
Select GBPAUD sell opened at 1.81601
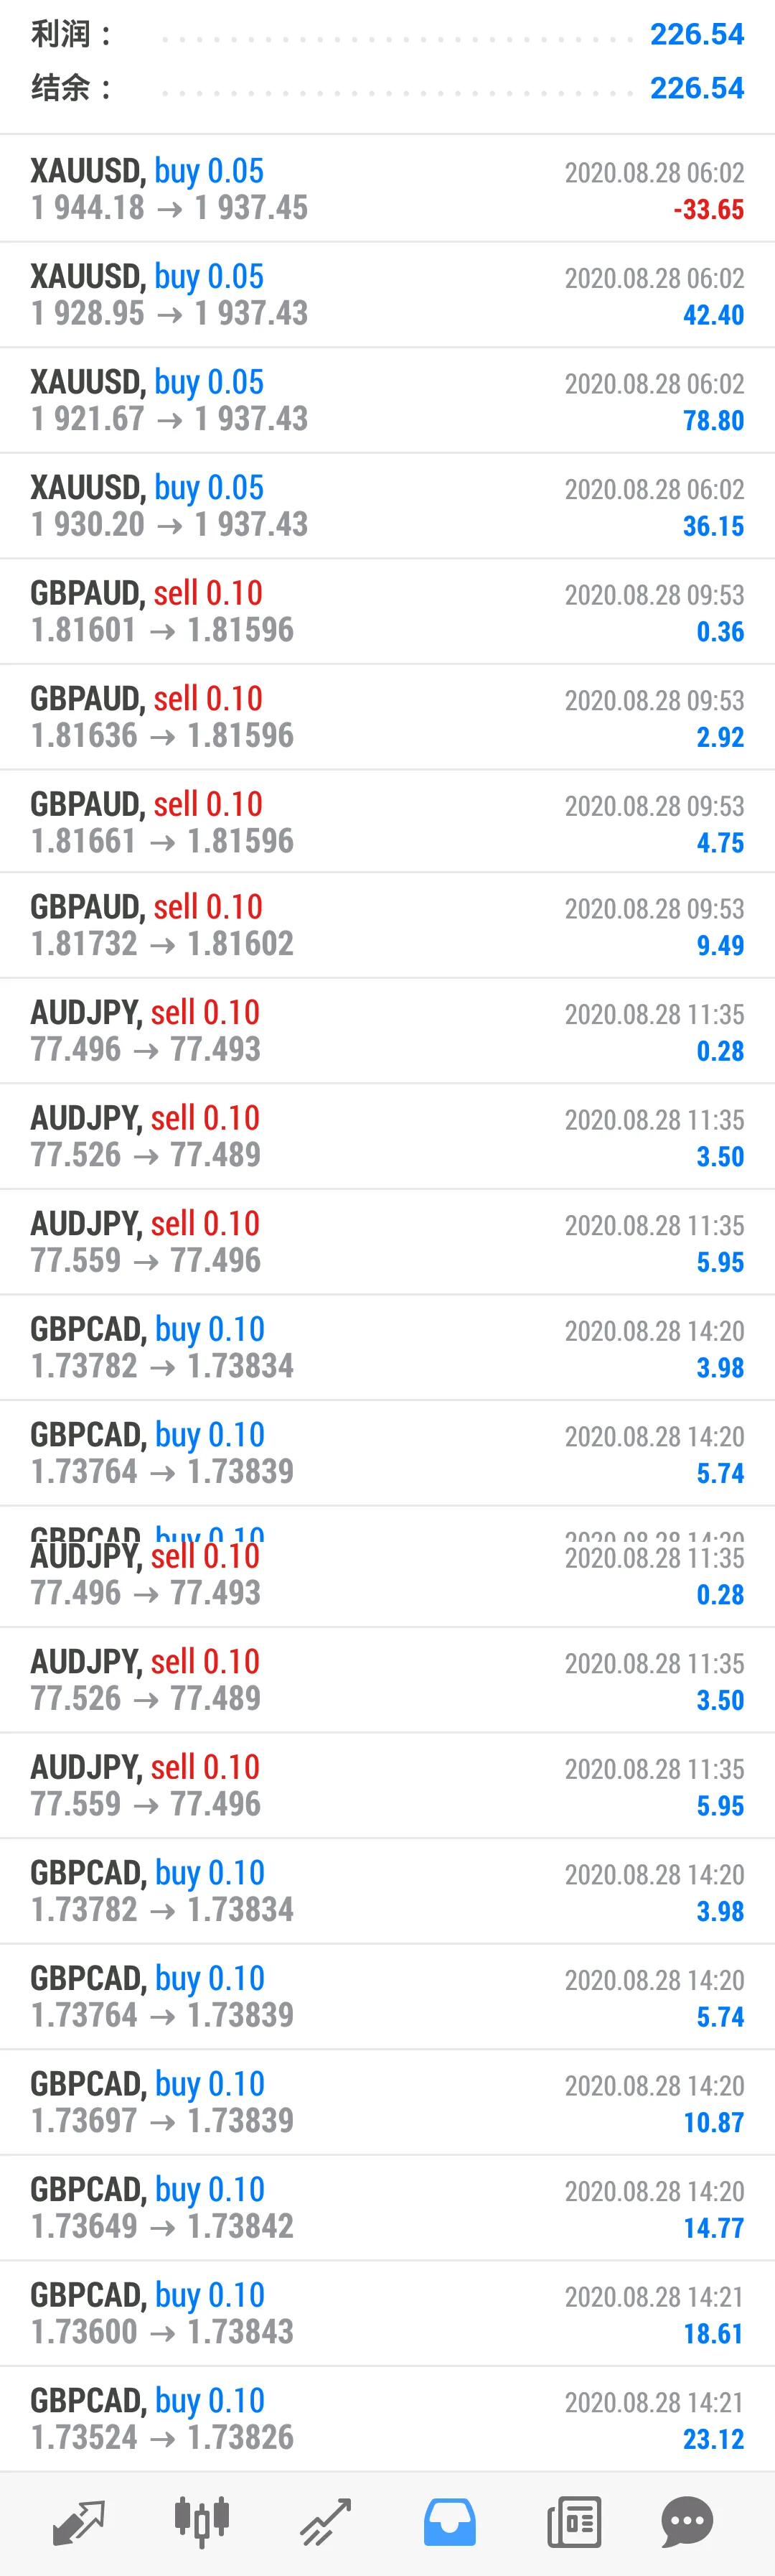pyautogui.click(x=387, y=611)
